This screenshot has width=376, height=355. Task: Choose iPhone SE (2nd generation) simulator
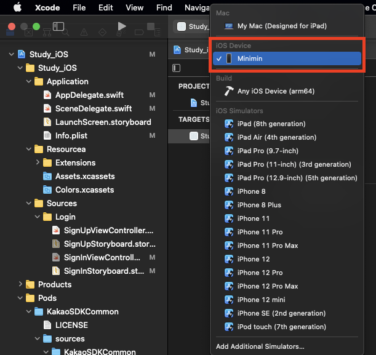click(x=287, y=313)
